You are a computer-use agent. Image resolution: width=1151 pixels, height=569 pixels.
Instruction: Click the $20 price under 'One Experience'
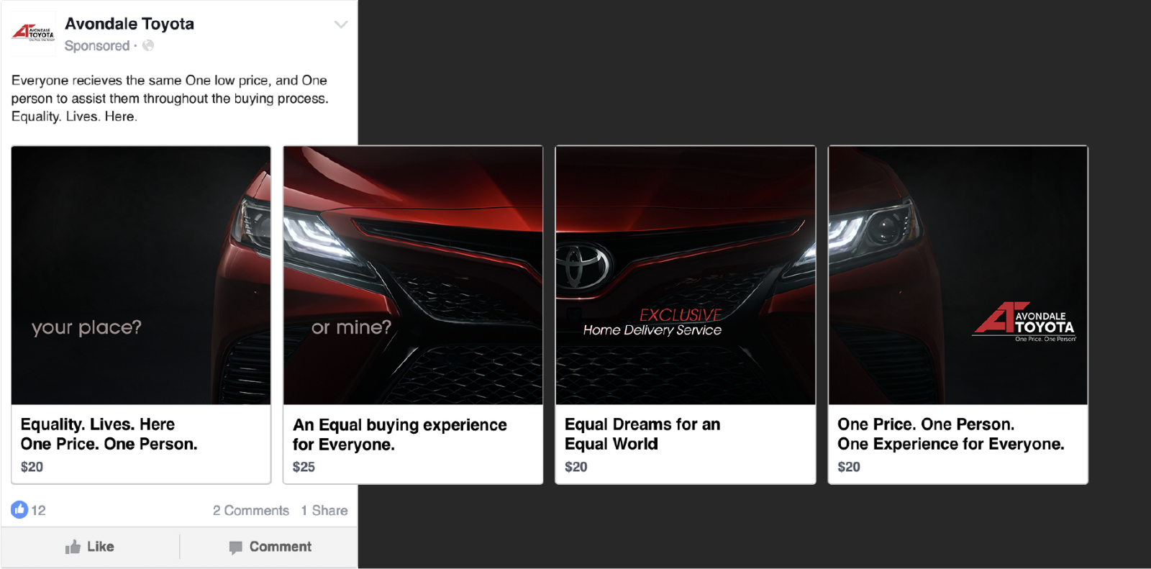coord(849,467)
